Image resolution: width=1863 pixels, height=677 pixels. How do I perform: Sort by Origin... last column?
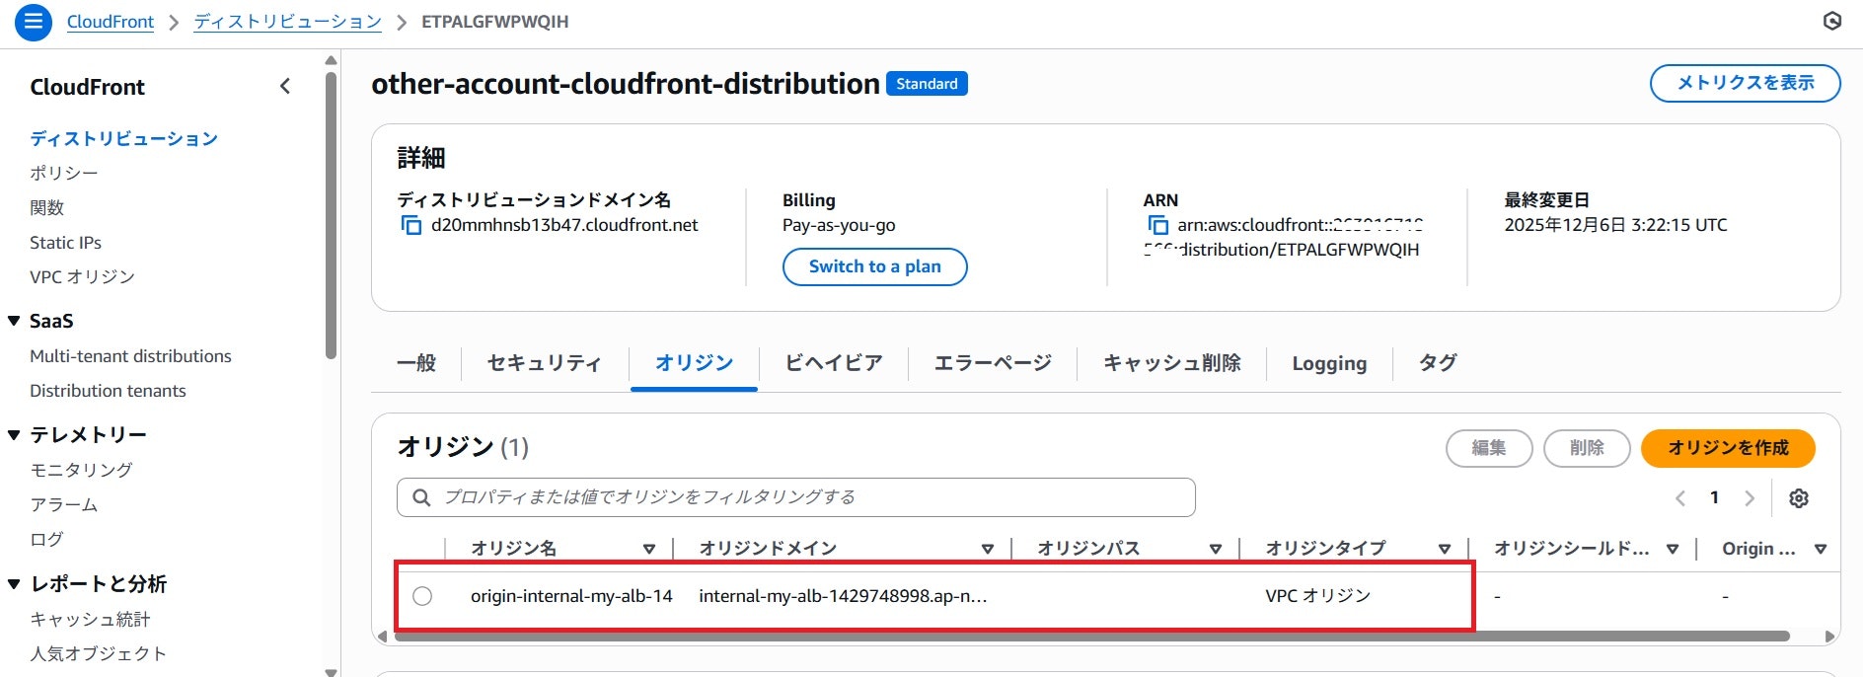[x=1821, y=549]
